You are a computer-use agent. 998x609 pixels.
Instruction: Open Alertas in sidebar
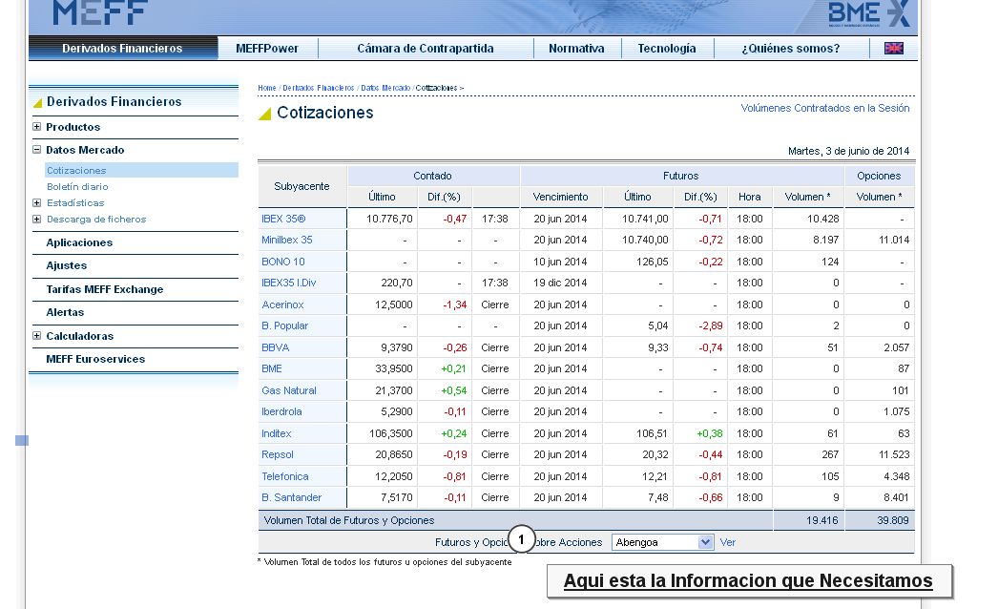pos(65,312)
